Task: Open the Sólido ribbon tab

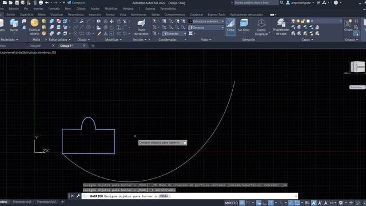Action: click(10, 14)
